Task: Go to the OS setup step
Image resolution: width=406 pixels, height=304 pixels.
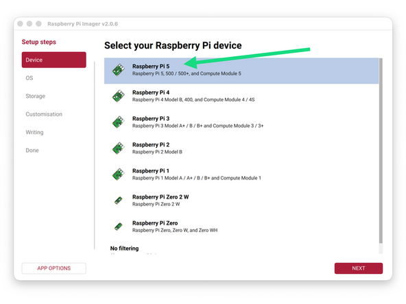Action: 29,78
